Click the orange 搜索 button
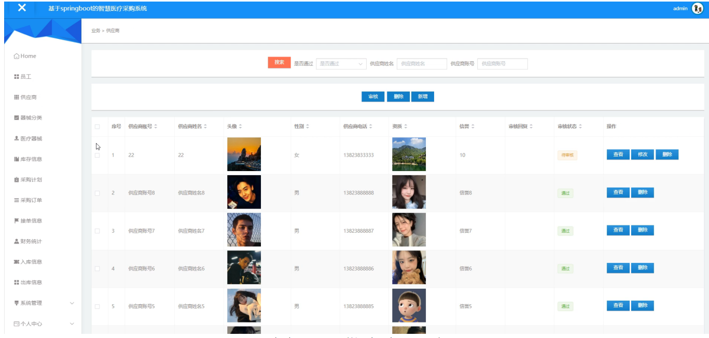The image size is (709, 338). tap(279, 63)
